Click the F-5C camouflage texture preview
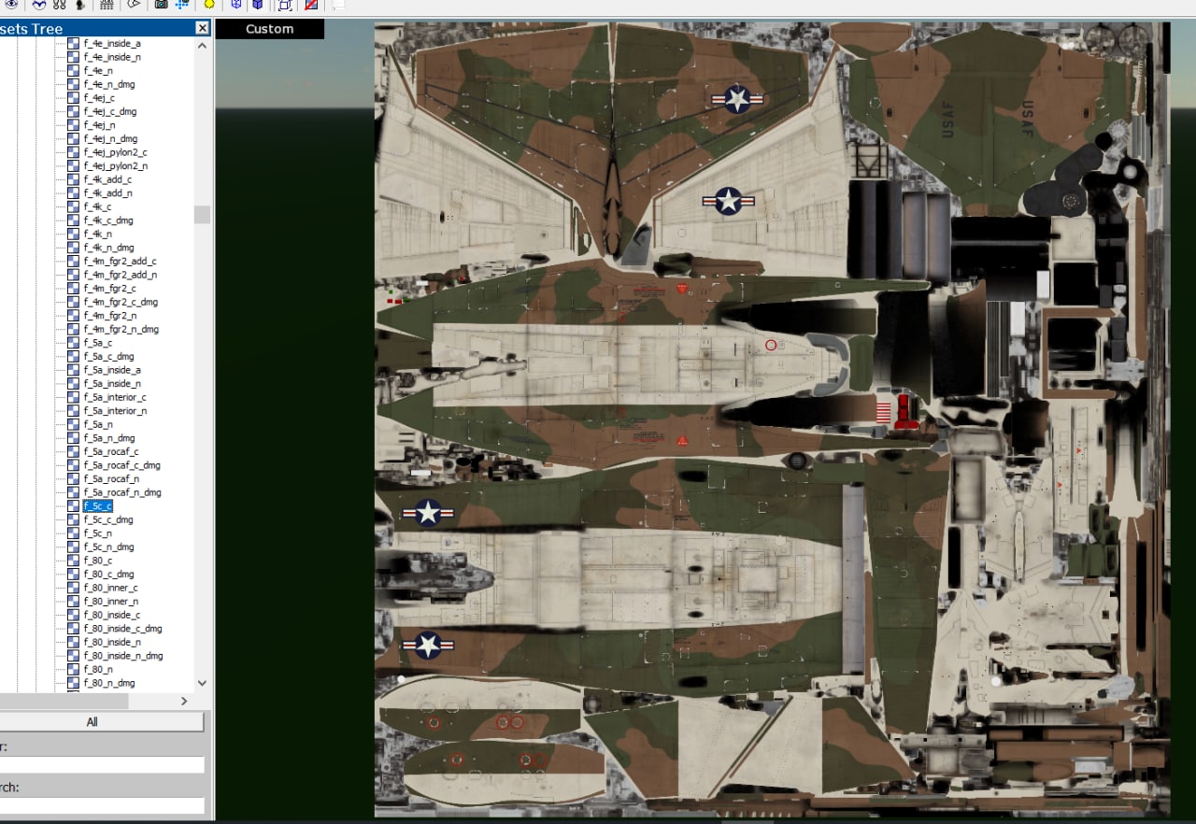1196x824 pixels. (x=772, y=419)
